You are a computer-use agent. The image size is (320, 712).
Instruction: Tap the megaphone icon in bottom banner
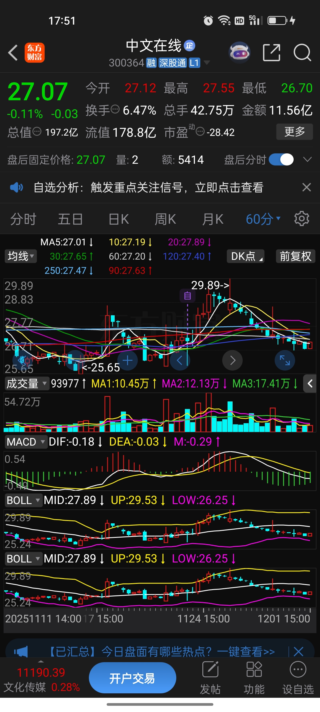coord(21,652)
